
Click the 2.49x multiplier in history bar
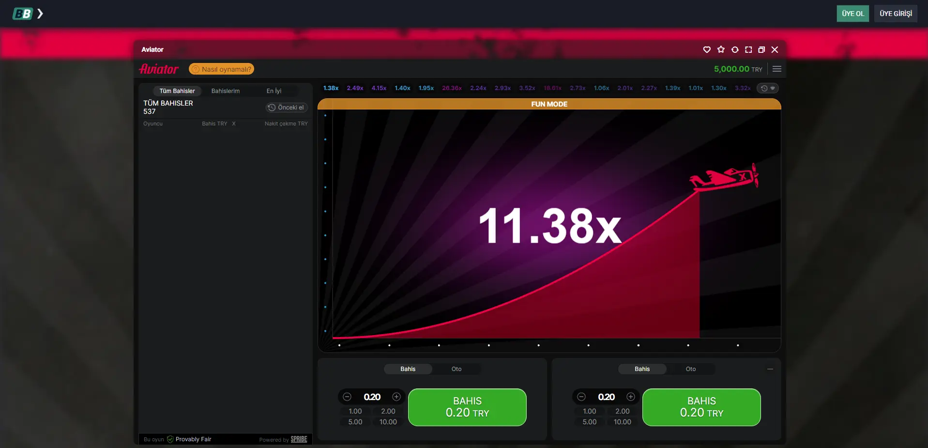tap(355, 88)
